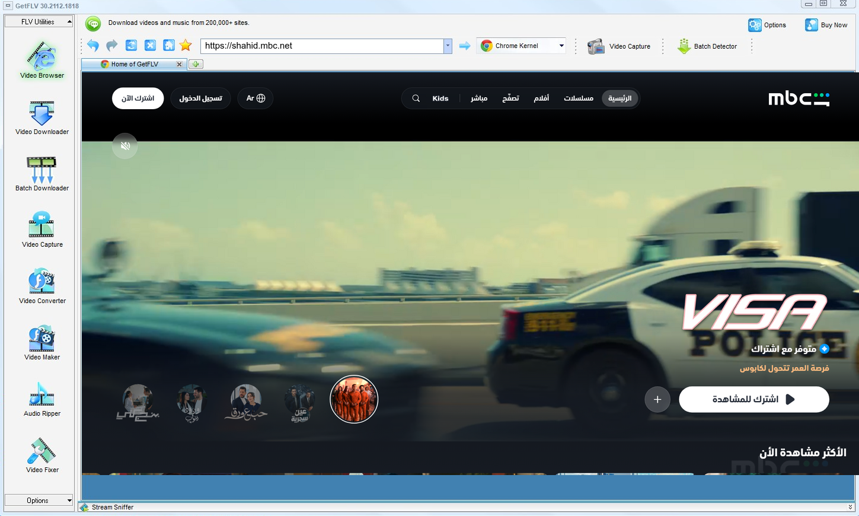This screenshot has height=516, width=859.
Task: Select the حبر ع ورق show thumbnail
Action: pos(246,402)
